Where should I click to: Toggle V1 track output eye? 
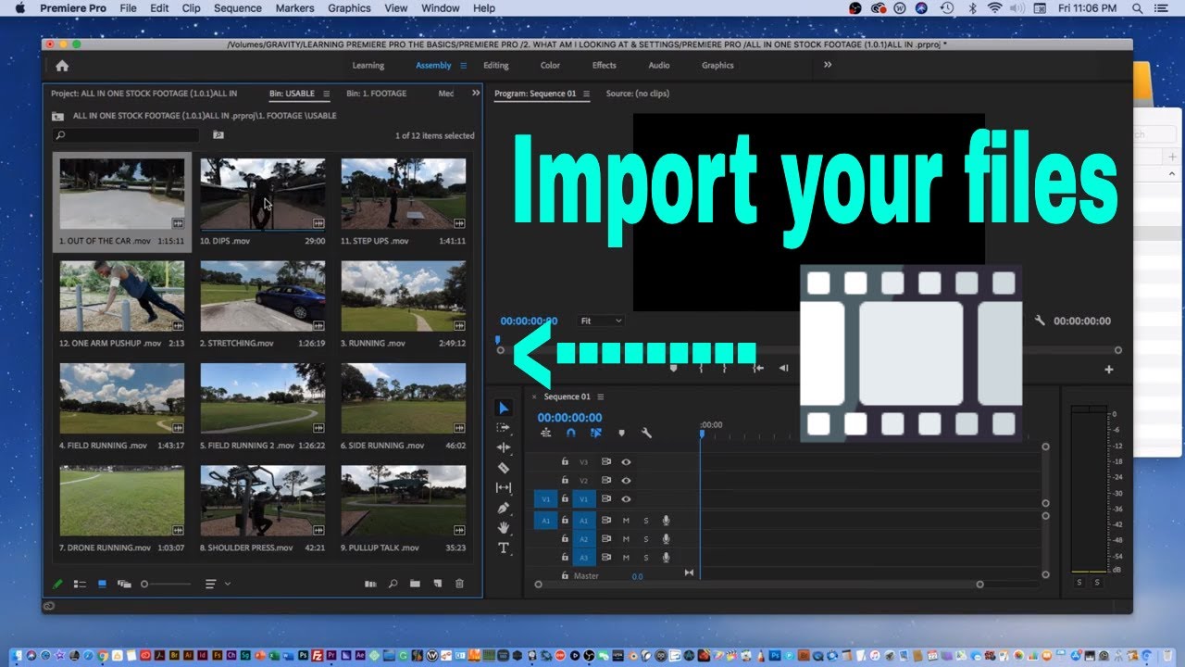pos(626,499)
